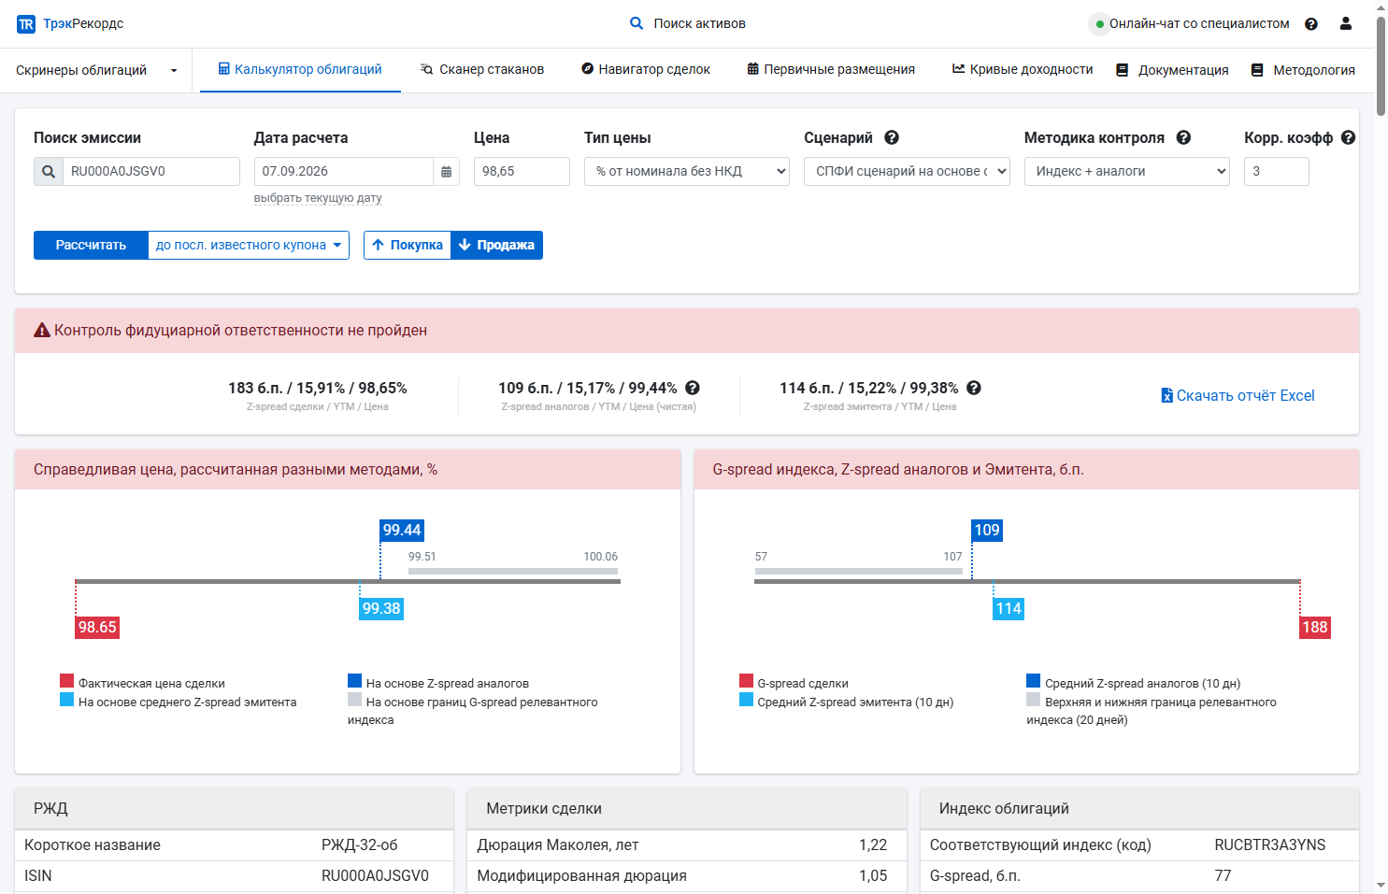The height and width of the screenshot is (894, 1388).
Task: Click the search icon in Поиск эмиссии field
Action: pyautogui.click(x=49, y=172)
